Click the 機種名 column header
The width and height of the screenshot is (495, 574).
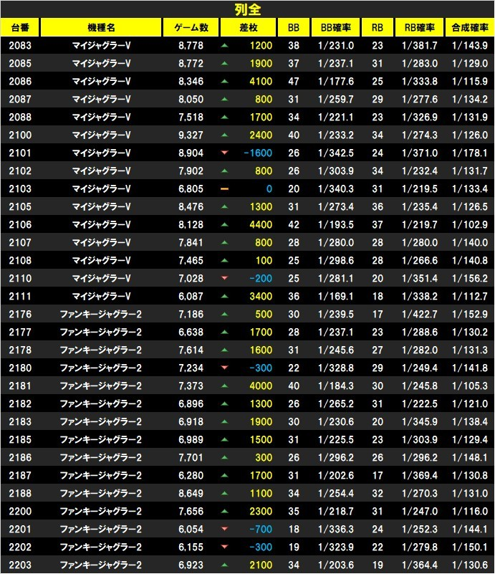[x=101, y=27]
